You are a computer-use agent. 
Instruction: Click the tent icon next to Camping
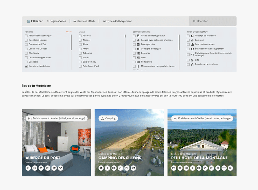coord(192,40)
